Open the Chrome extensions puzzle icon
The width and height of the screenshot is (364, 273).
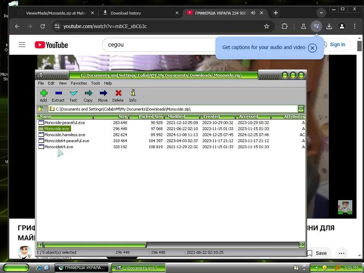coord(284,26)
